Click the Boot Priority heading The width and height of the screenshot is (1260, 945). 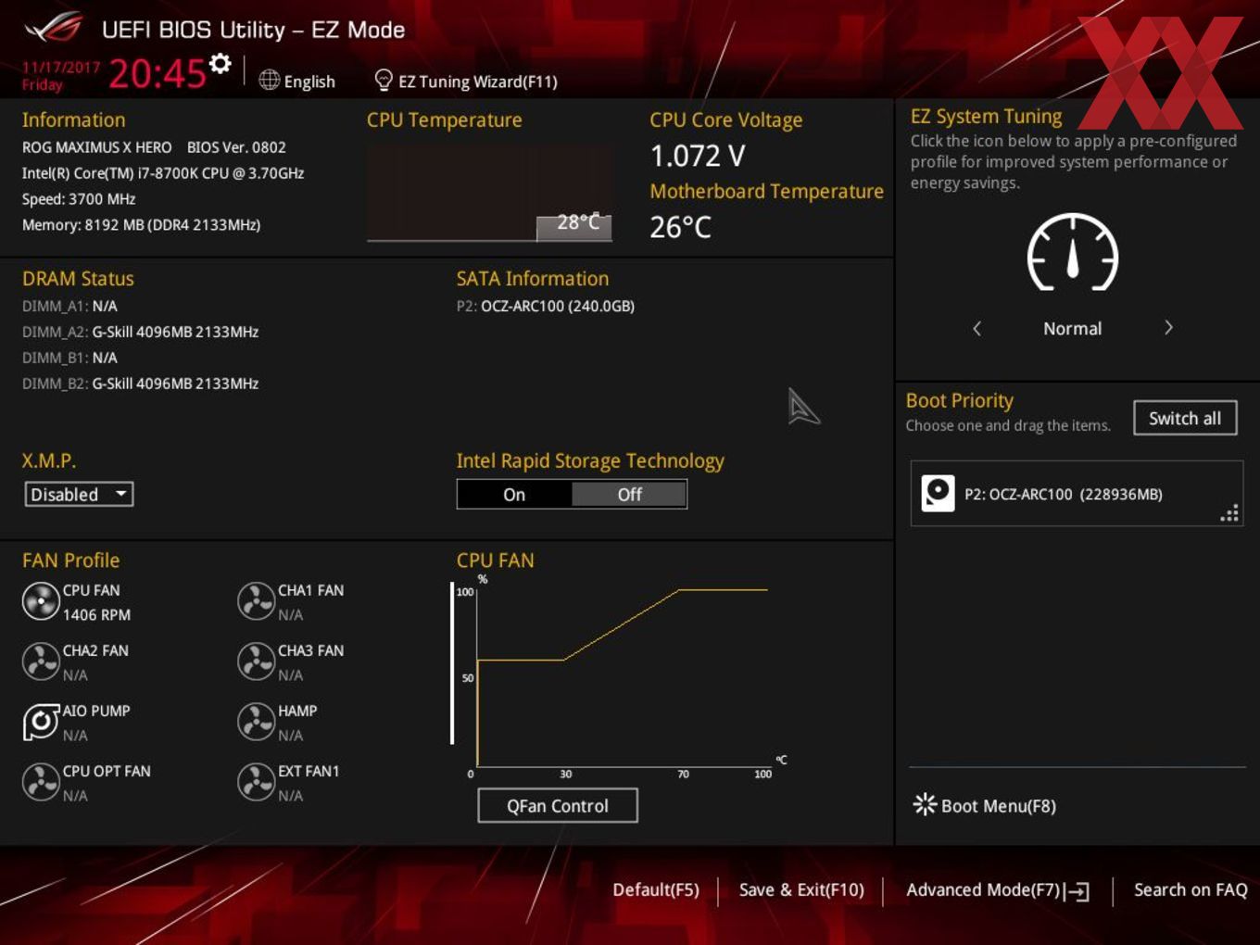click(x=960, y=401)
